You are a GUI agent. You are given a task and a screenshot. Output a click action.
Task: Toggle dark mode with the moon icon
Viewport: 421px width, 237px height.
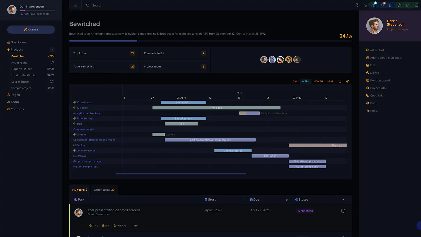(365, 5)
